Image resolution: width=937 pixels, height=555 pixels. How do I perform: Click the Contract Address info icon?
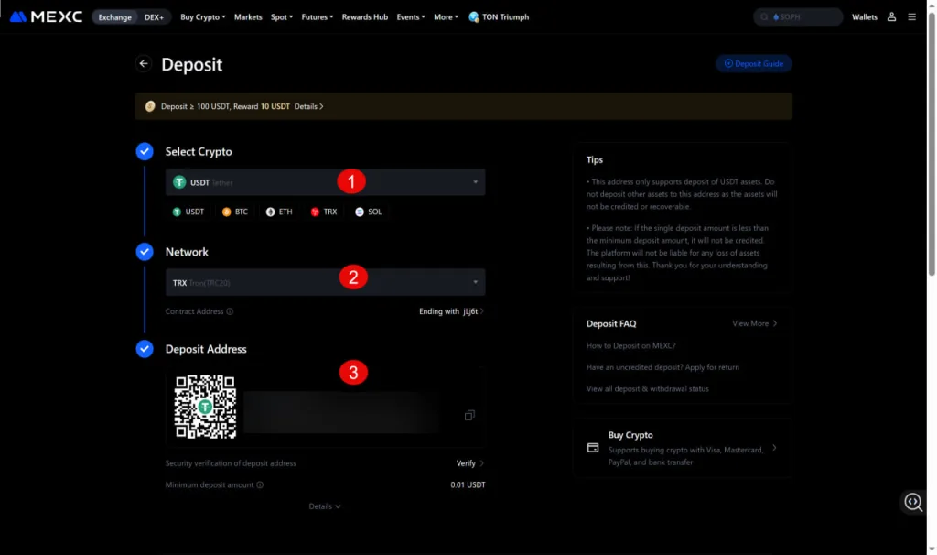[x=230, y=311]
